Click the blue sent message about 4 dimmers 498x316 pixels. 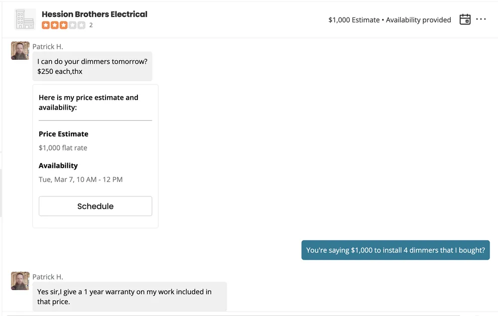coord(395,250)
